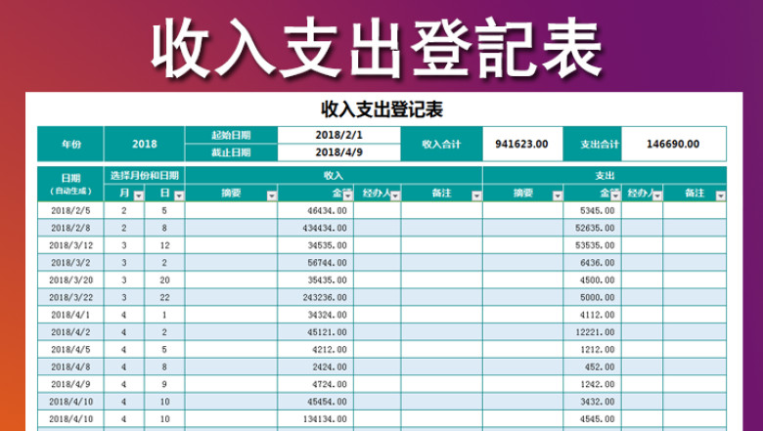Screen dimensions: 763x431
Task: Open the expense 金额 filter dropdown
Action: point(616,195)
